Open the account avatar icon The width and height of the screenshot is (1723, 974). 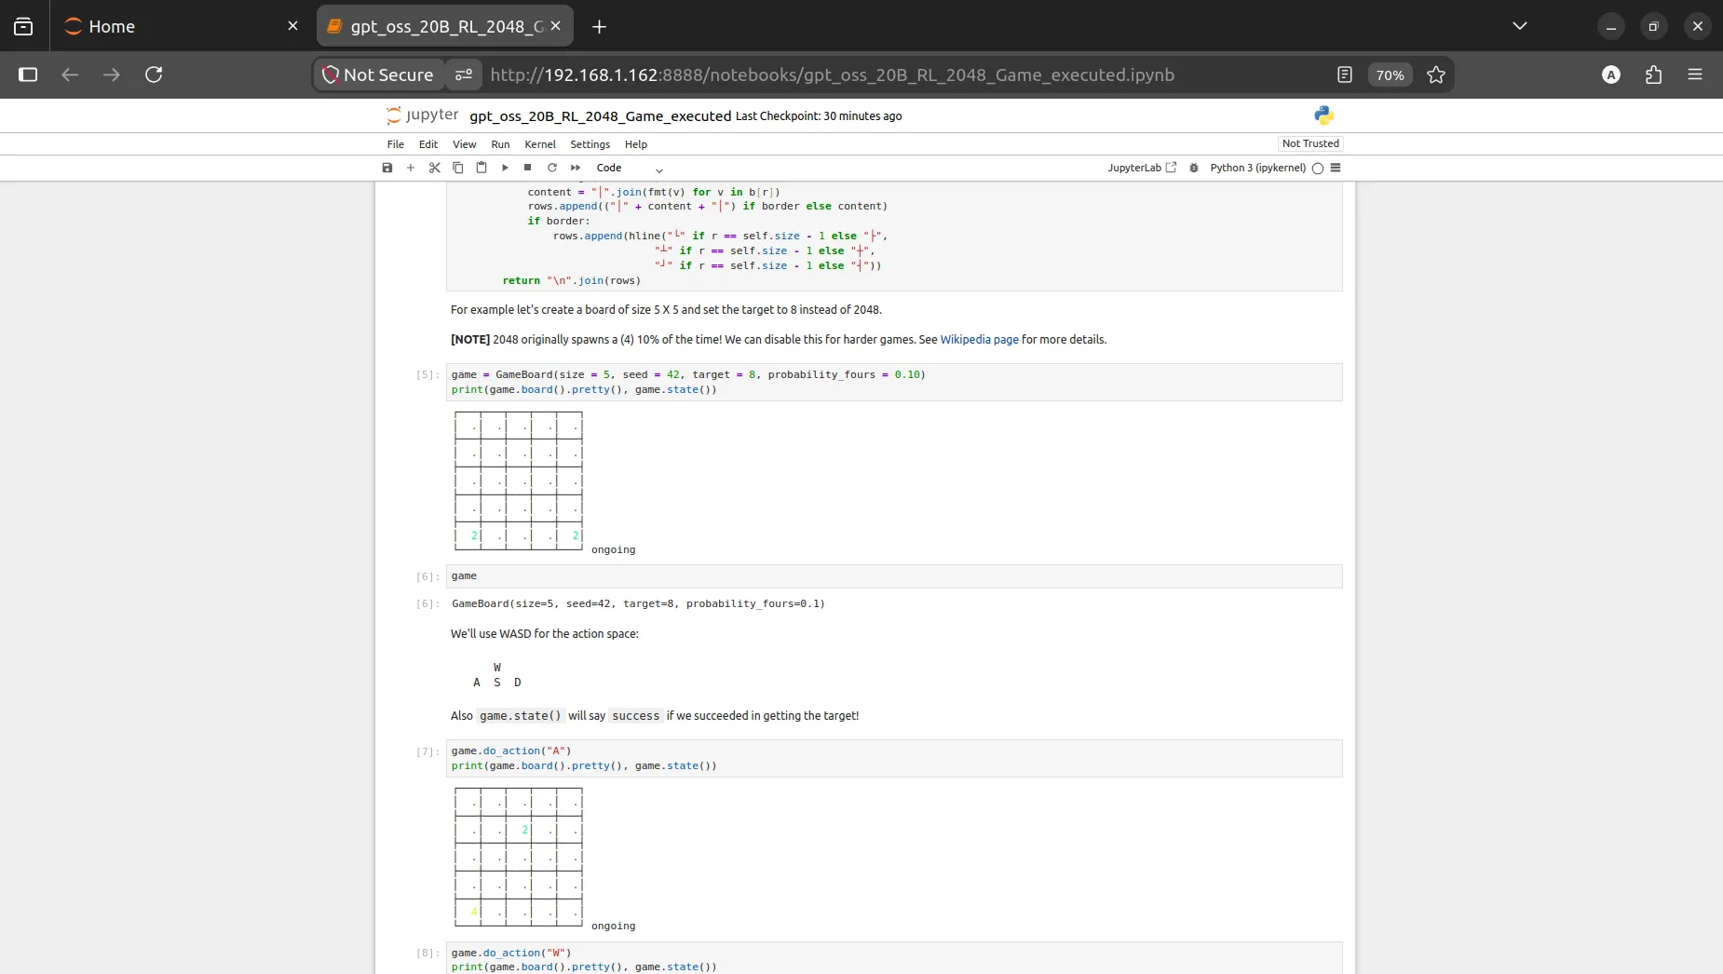(x=1611, y=74)
